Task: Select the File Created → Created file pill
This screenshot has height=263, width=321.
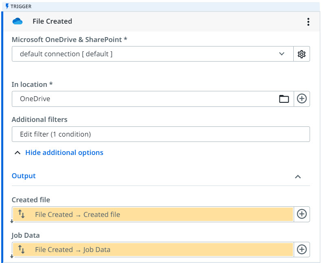Action: [x=155, y=214]
